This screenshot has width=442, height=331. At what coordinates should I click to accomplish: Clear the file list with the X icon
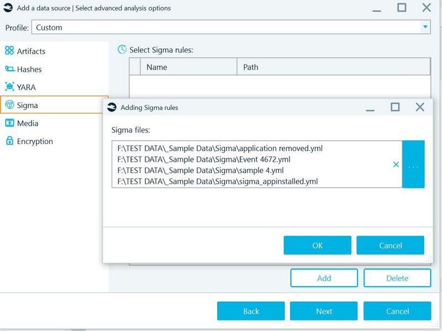(x=396, y=164)
